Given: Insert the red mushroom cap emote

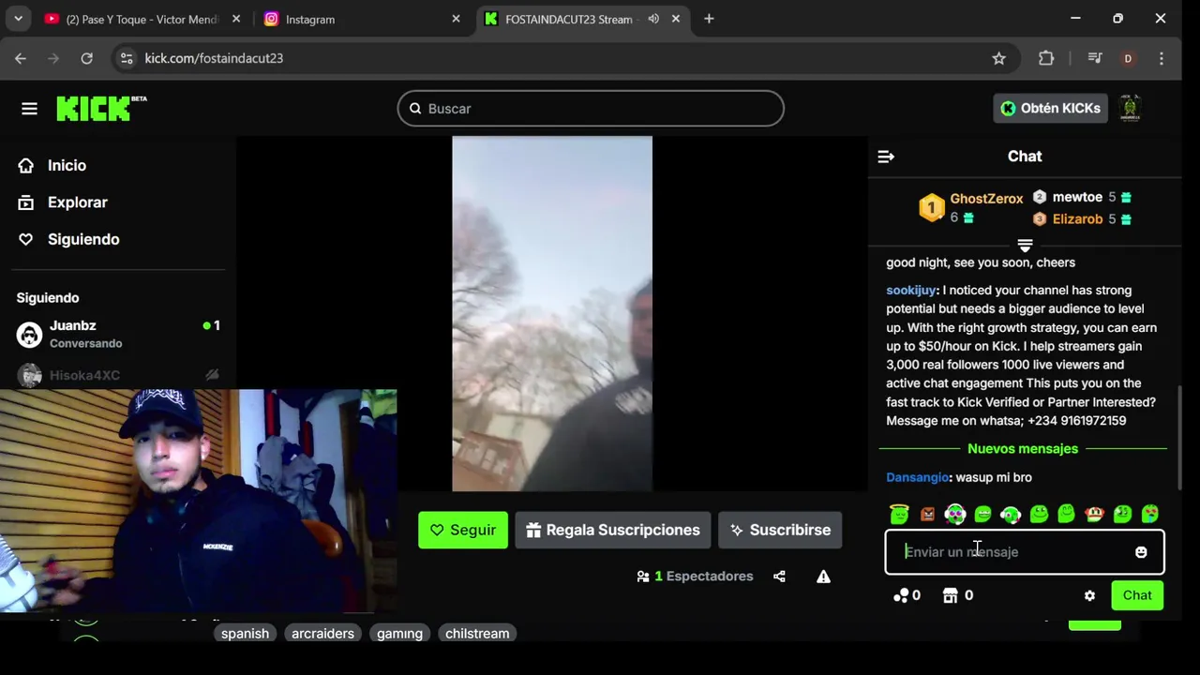Looking at the screenshot, I should [1094, 514].
